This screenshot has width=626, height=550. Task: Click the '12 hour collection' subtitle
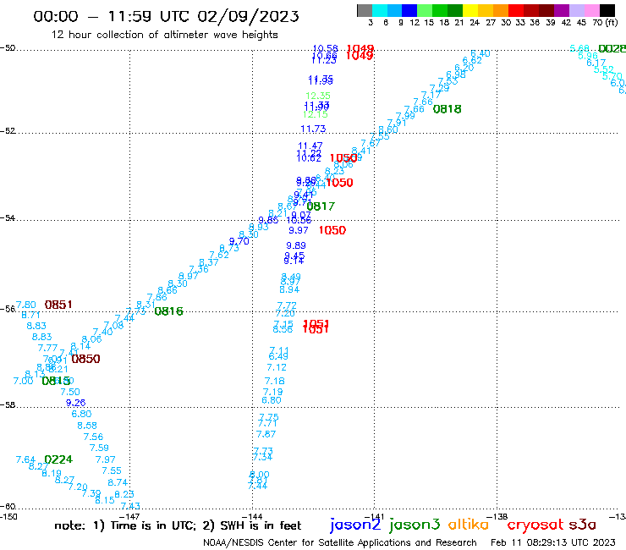pyautogui.click(x=164, y=35)
